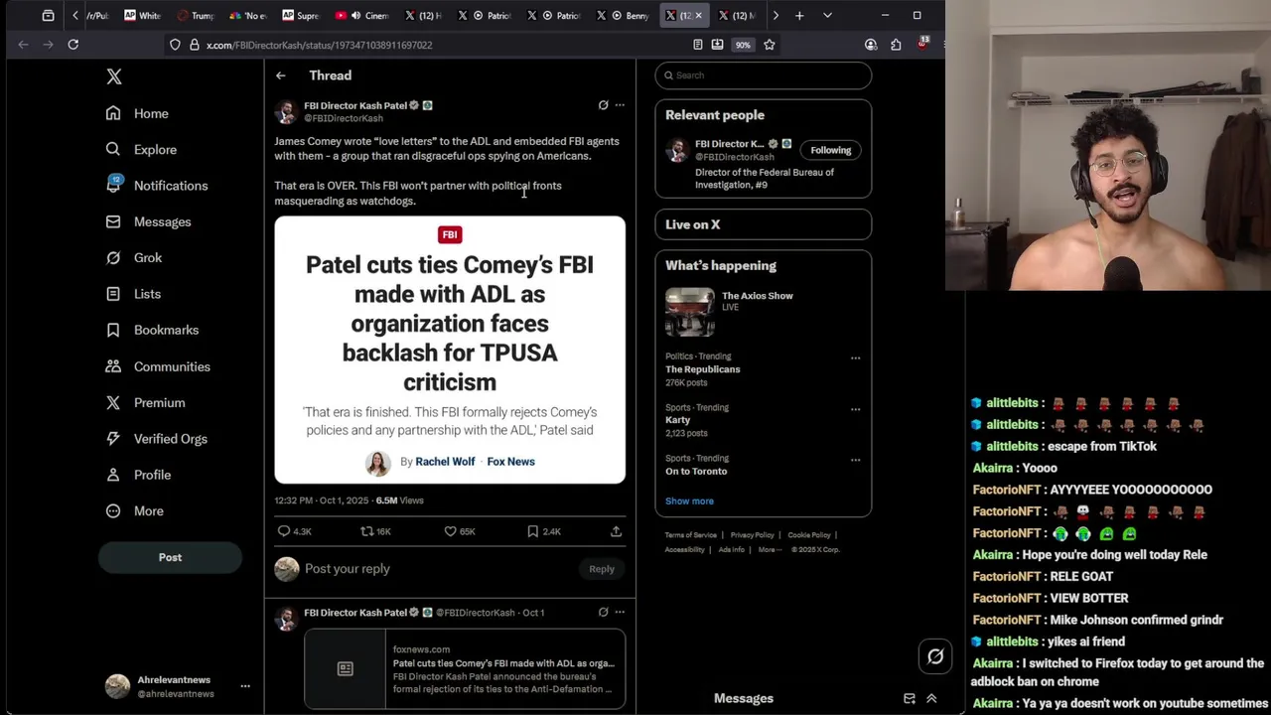This screenshot has width=1271, height=715.
Task: Open Home from the left sidebar
Action: [138, 113]
